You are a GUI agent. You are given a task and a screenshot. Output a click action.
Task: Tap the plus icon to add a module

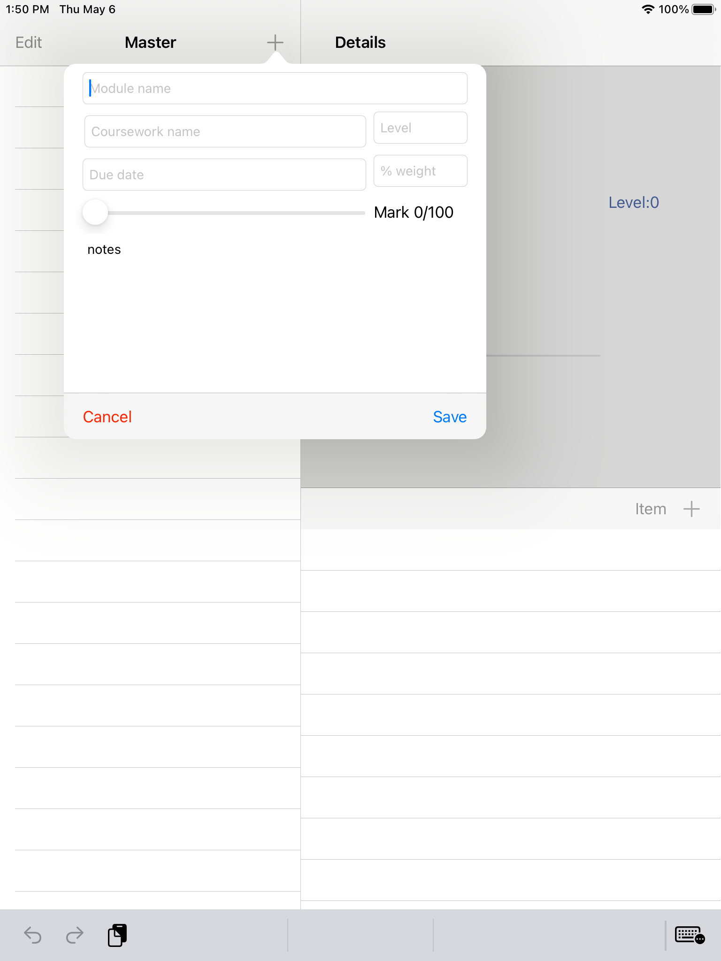click(x=275, y=42)
